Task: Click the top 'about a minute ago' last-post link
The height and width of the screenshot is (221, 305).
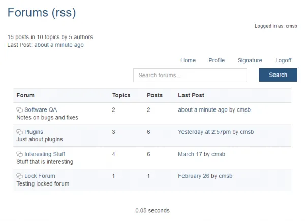Action: pyautogui.click(x=59, y=45)
